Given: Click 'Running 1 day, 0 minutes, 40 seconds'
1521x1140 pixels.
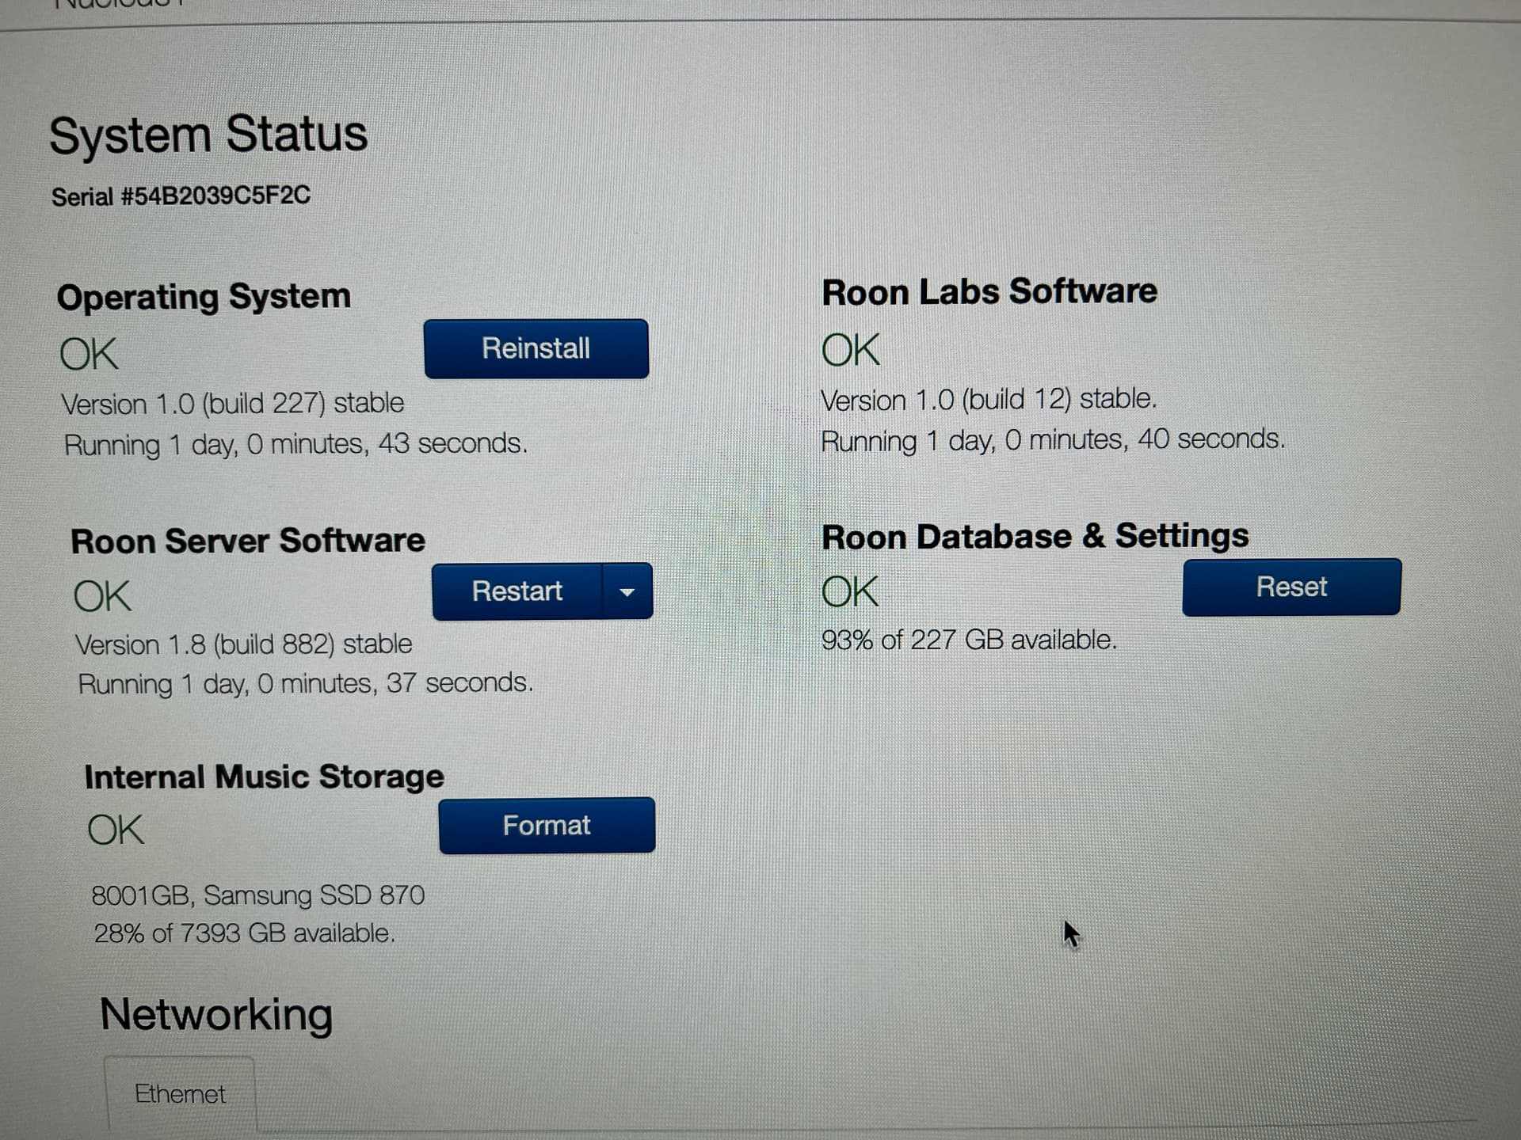Looking at the screenshot, I should (1053, 439).
